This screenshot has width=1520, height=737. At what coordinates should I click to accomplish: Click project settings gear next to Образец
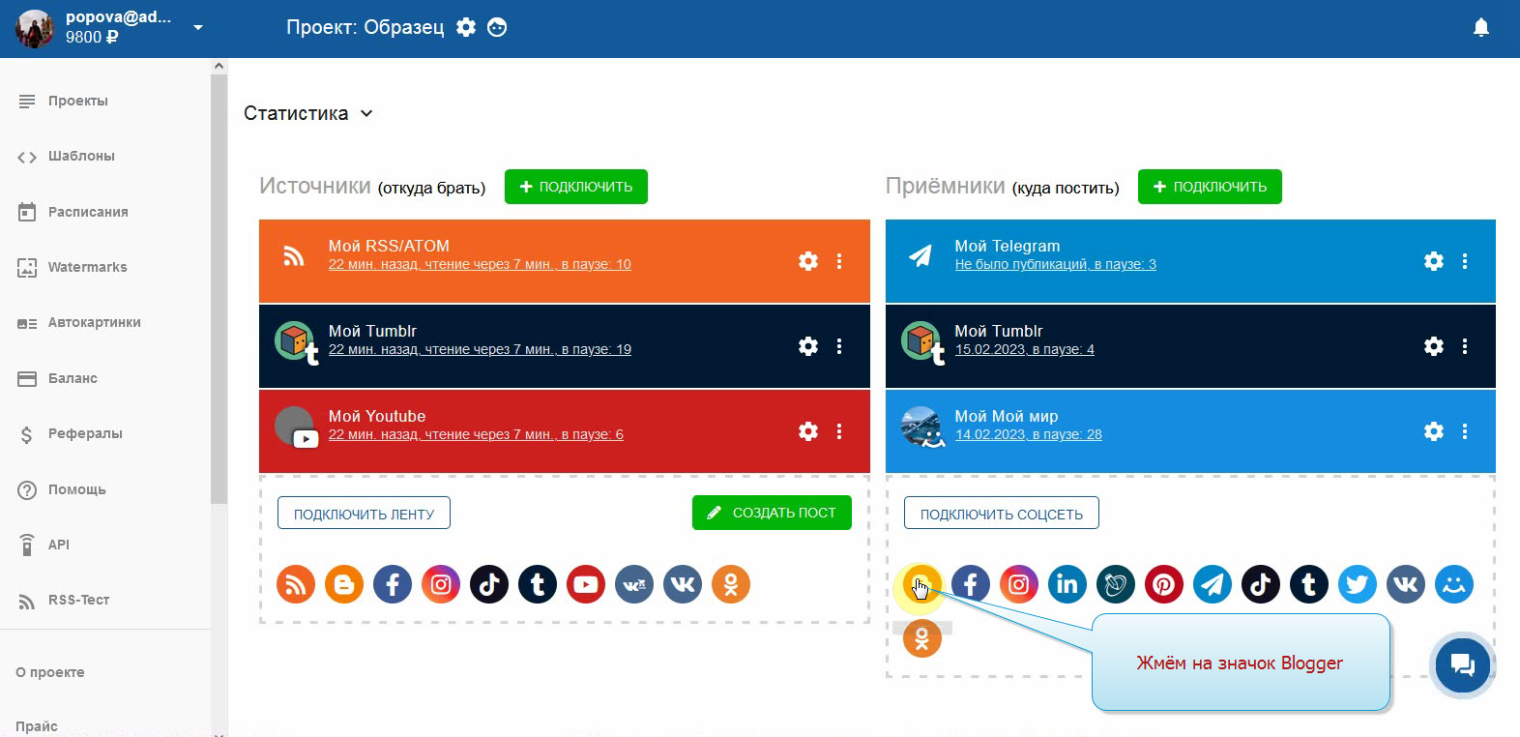(466, 27)
